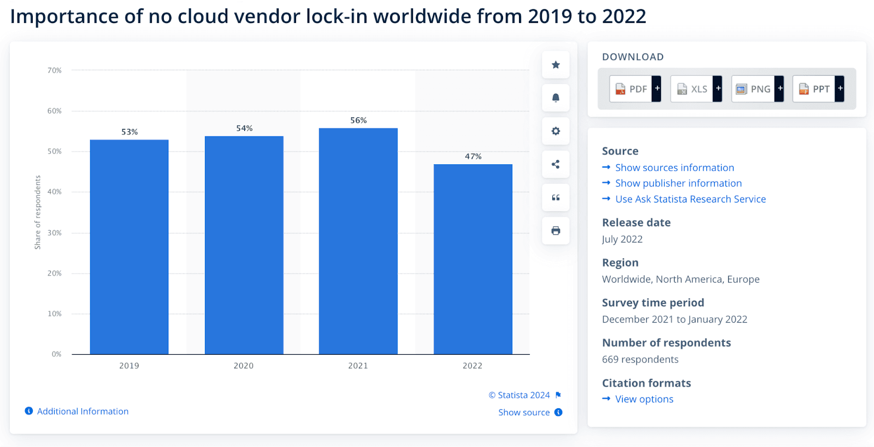
Task: Click 'Worldwide, North America, Europe' region text
Action: pos(681,279)
